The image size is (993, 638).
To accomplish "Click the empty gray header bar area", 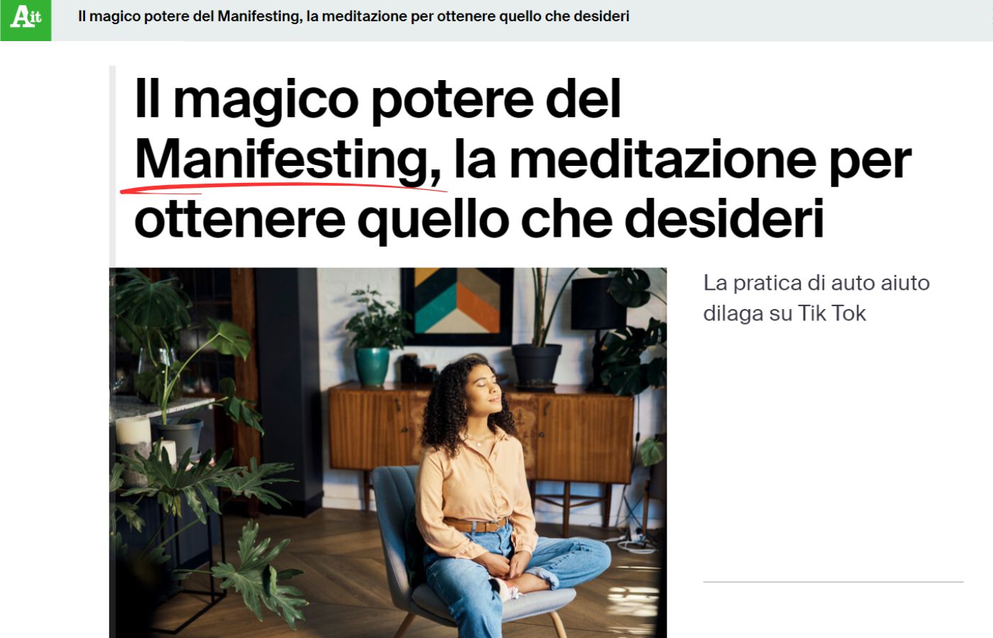I will tap(809, 20).
